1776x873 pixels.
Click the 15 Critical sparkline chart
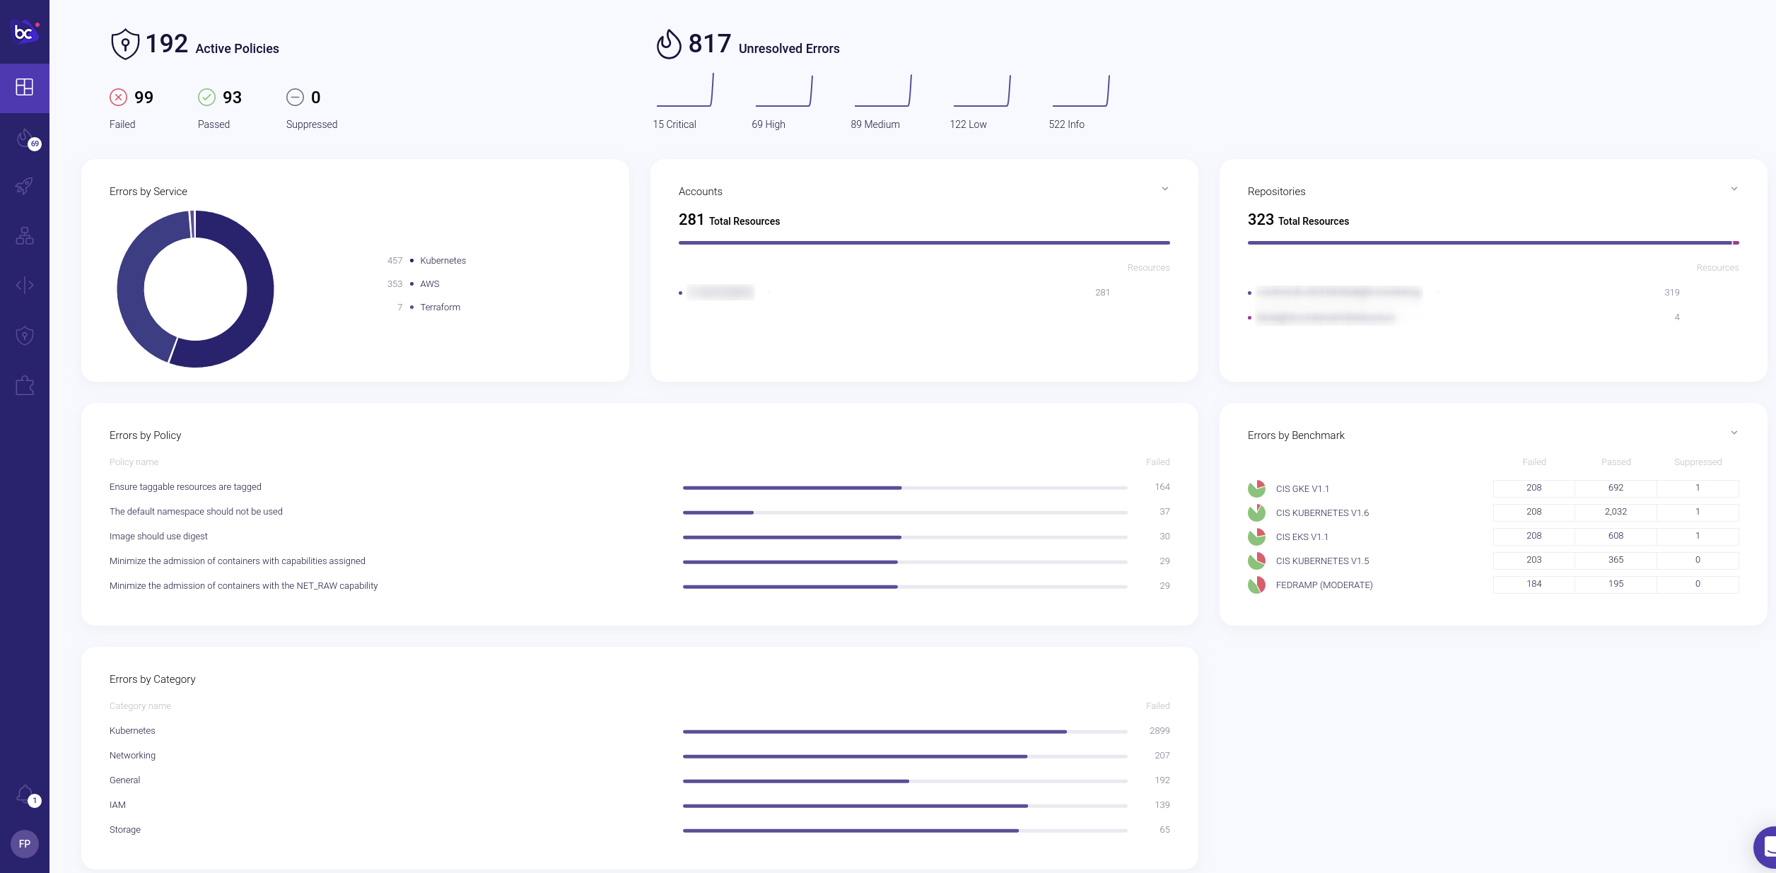coord(685,90)
